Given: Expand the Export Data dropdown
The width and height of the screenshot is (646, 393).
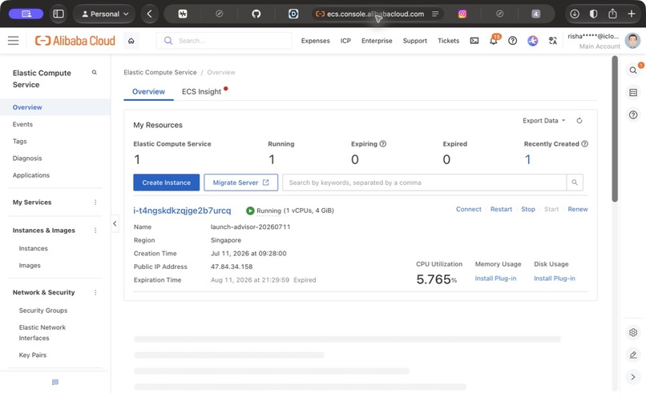Looking at the screenshot, I should [x=544, y=121].
